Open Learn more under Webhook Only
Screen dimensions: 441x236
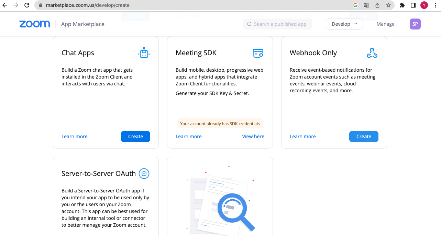point(302,136)
